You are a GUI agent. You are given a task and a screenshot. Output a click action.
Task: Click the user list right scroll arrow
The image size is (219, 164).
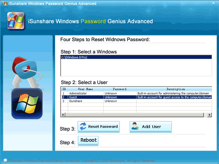pyautogui.click(x=210, y=115)
